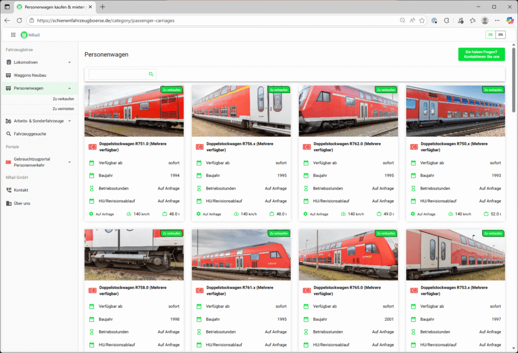Expand Gebrauchtzugportal Personenverkehr submenu
Screen dimensions: 518x353
tap(69, 162)
